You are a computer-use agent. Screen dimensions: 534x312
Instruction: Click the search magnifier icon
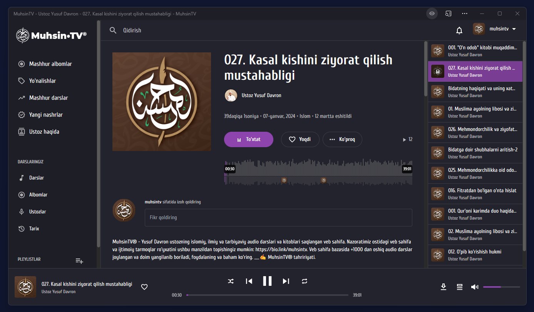pyautogui.click(x=113, y=30)
